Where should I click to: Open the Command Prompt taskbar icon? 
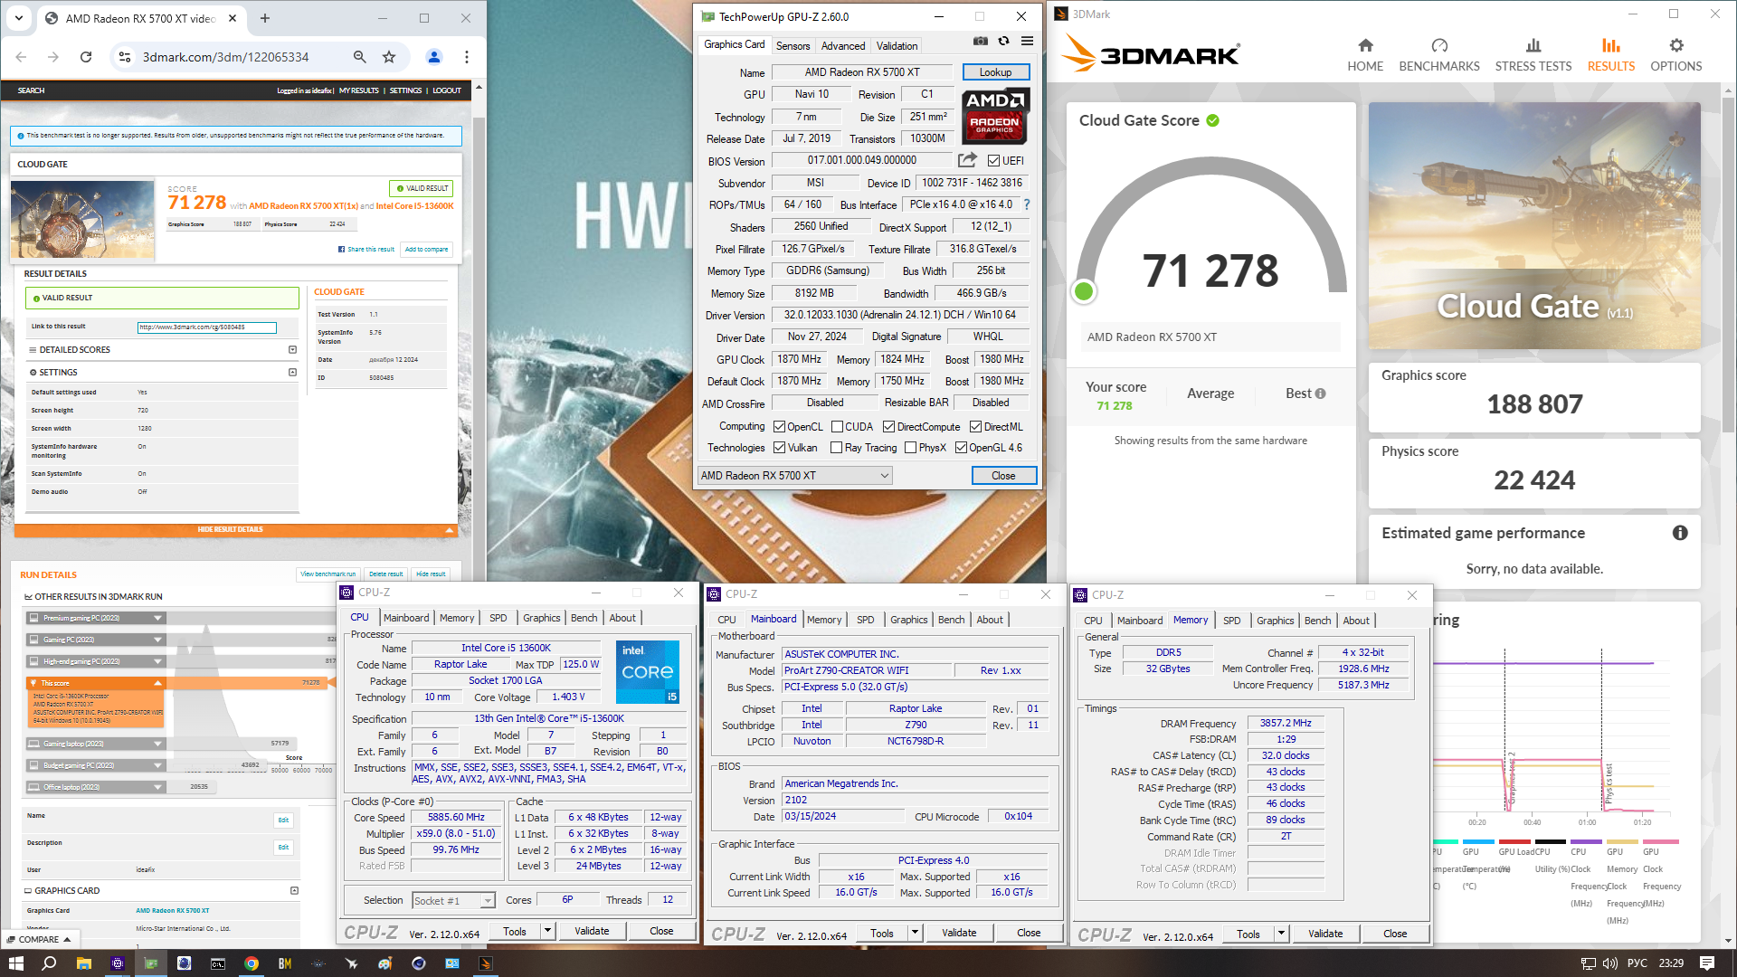point(218,963)
